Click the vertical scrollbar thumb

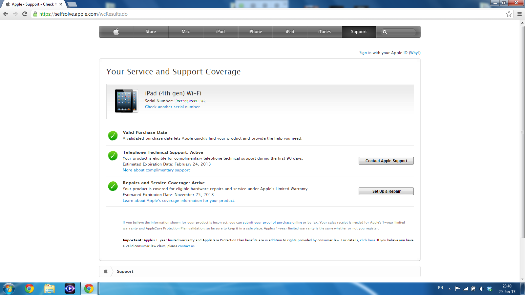(522, 132)
